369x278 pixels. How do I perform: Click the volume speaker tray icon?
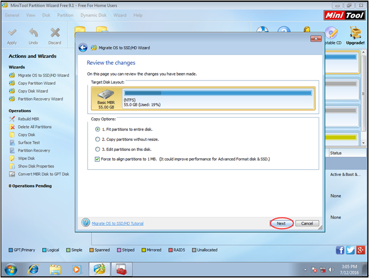click(331, 270)
